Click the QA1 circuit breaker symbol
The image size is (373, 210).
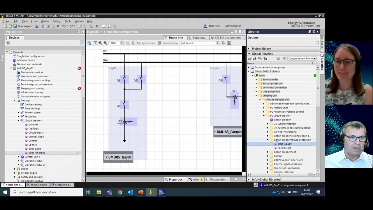click(124, 104)
